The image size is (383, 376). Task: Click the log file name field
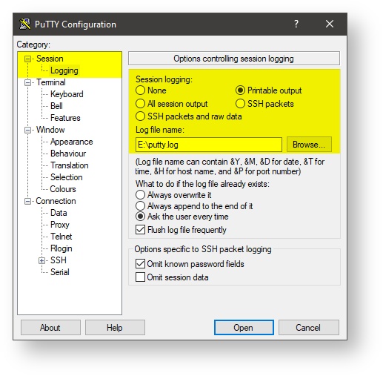[209, 145]
